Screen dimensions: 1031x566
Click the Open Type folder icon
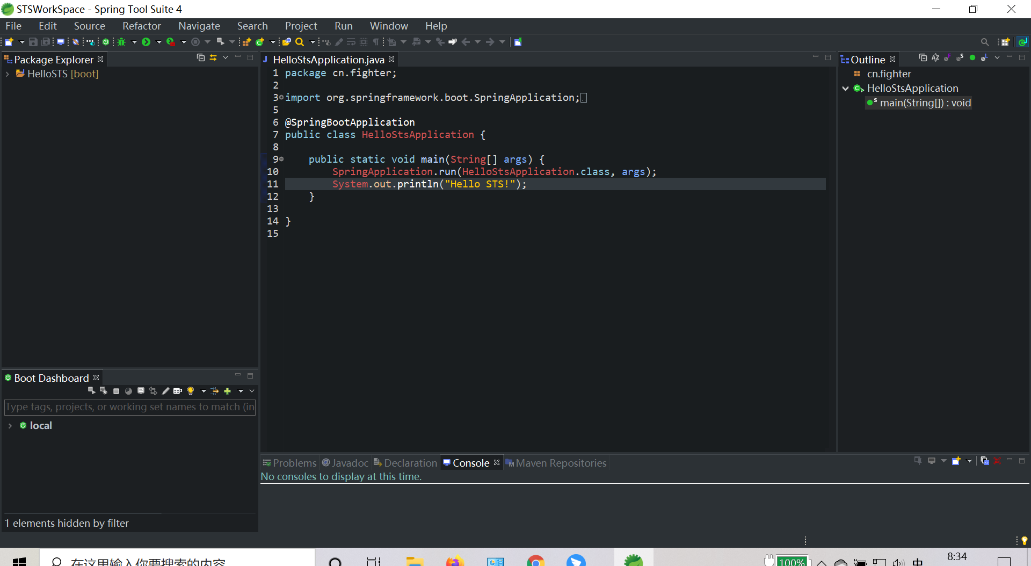[x=287, y=42]
